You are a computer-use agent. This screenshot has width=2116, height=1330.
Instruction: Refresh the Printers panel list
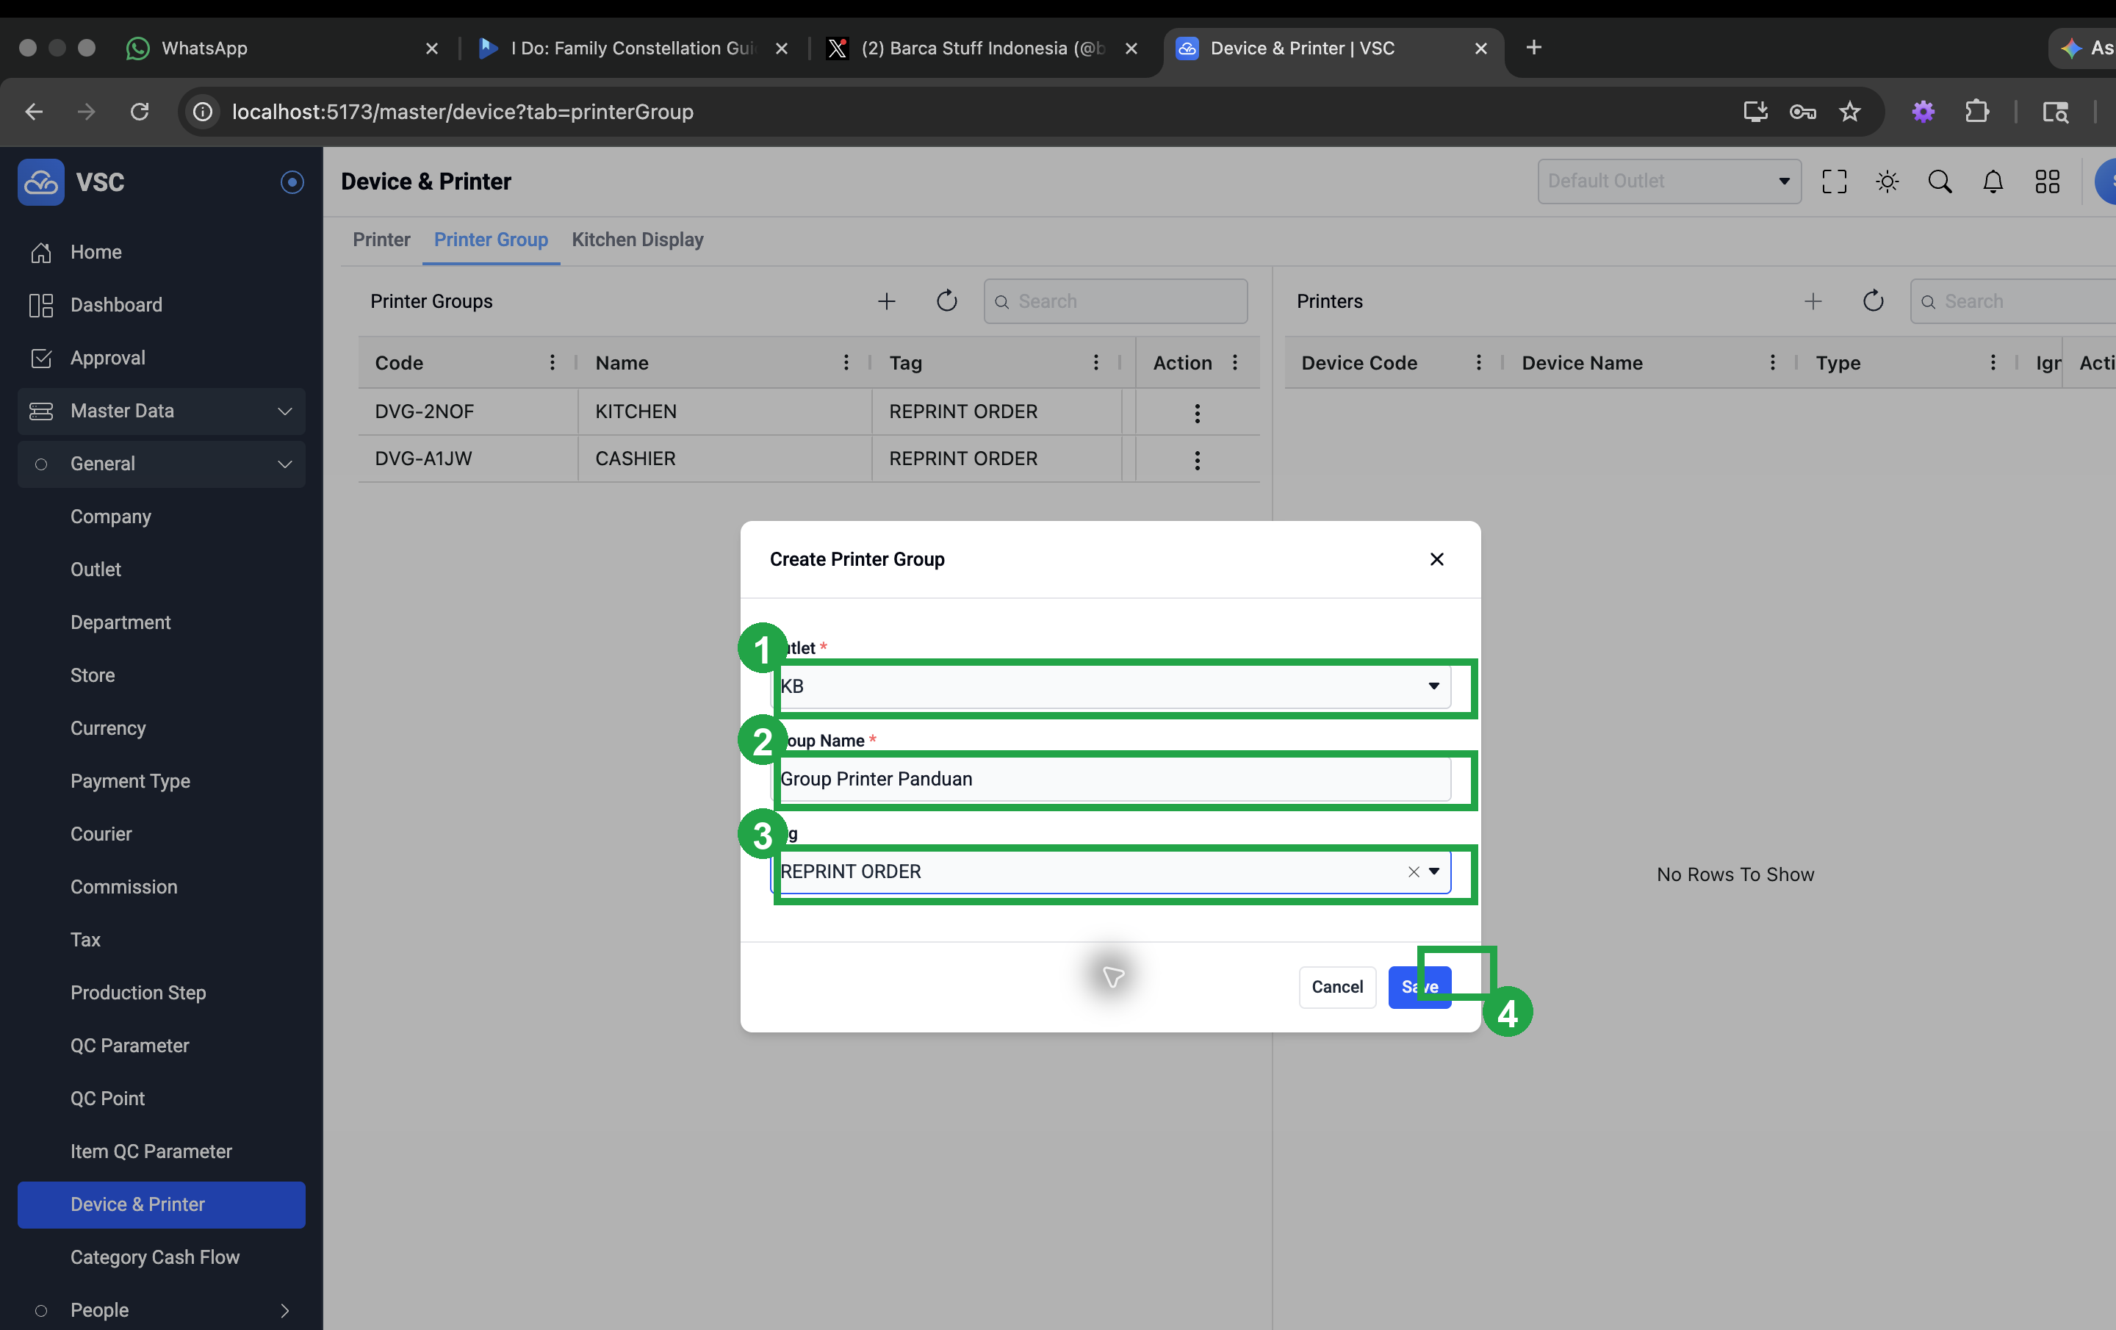1873,301
